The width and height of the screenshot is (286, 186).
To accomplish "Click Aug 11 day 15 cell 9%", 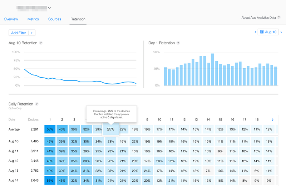I will 220,151.
